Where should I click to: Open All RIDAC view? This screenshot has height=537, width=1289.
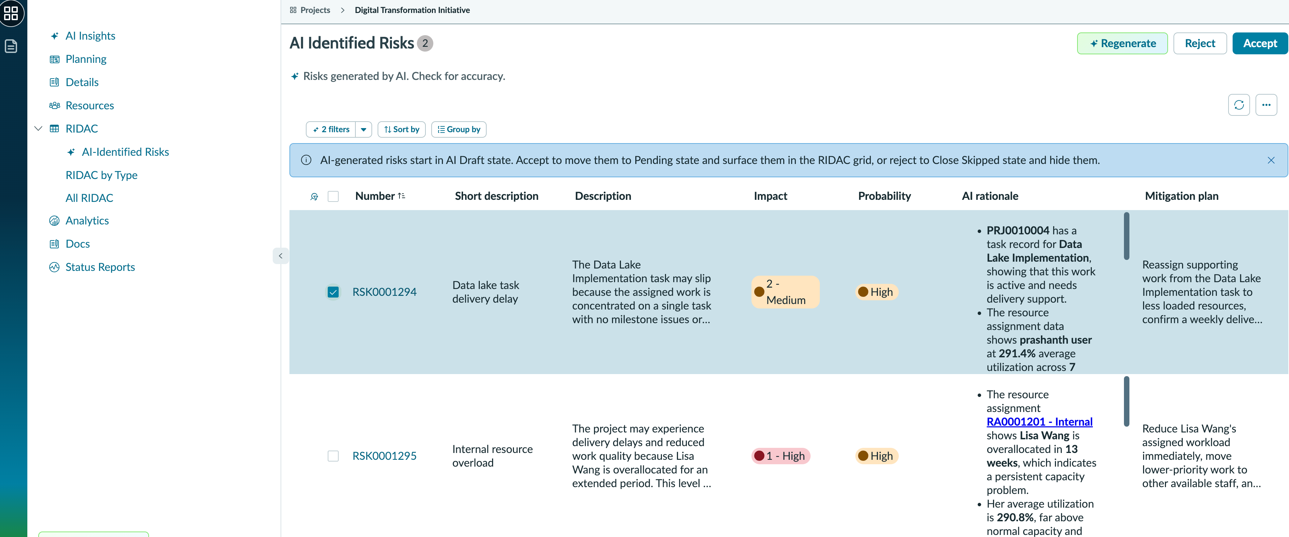[90, 198]
